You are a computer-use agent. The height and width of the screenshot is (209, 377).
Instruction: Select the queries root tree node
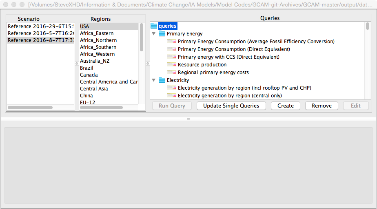pos(168,26)
